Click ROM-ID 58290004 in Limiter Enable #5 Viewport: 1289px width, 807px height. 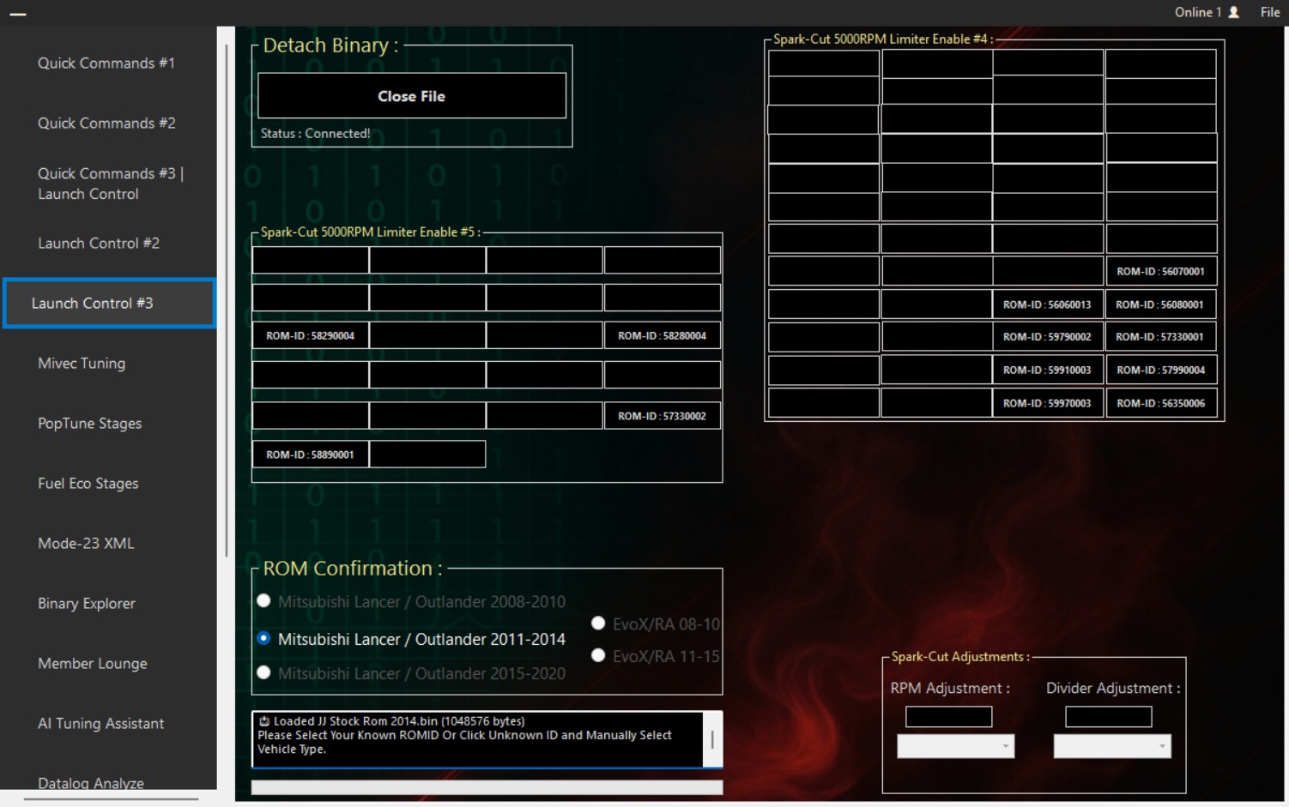click(310, 335)
